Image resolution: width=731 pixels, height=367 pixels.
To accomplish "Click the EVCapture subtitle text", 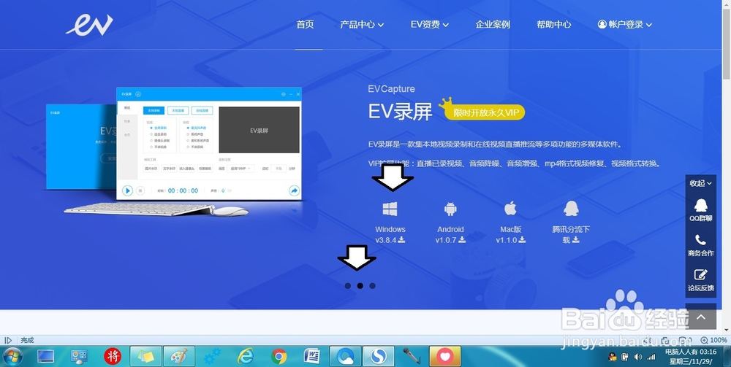I will [x=391, y=89].
